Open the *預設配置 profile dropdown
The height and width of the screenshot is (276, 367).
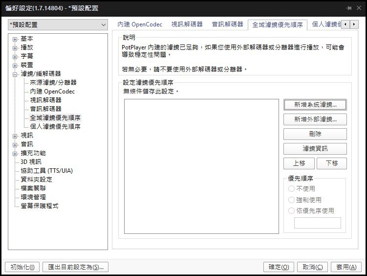point(58,25)
